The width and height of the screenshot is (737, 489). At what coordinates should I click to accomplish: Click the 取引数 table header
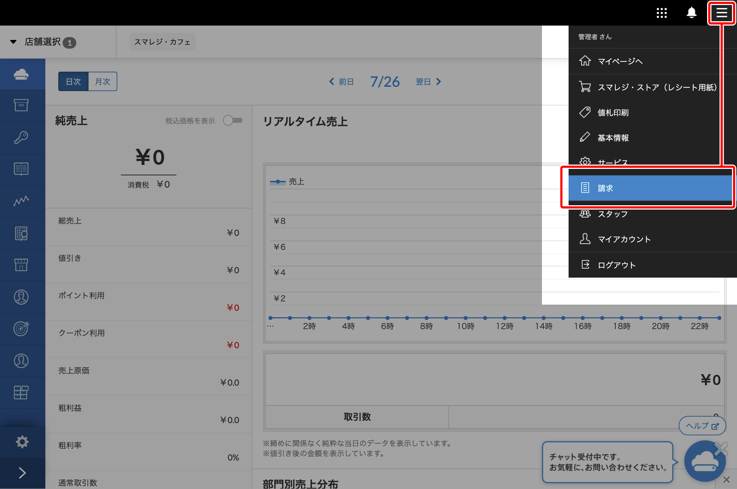357,417
